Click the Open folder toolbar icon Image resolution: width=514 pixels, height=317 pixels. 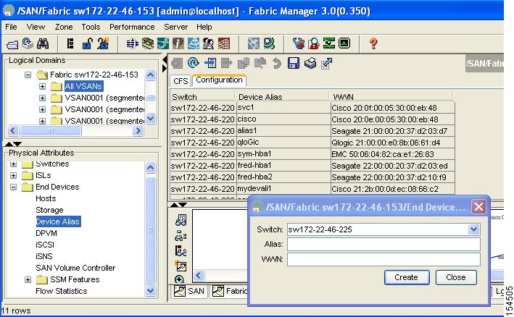tap(12, 44)
